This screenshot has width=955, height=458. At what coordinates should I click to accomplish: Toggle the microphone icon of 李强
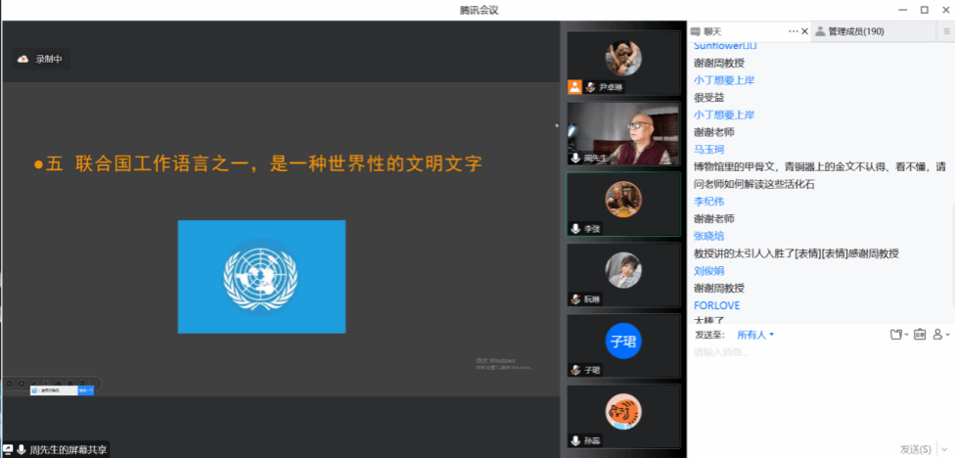pos(575,228)
